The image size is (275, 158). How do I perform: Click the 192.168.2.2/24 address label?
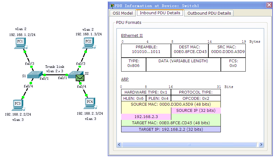pos(18,114)
